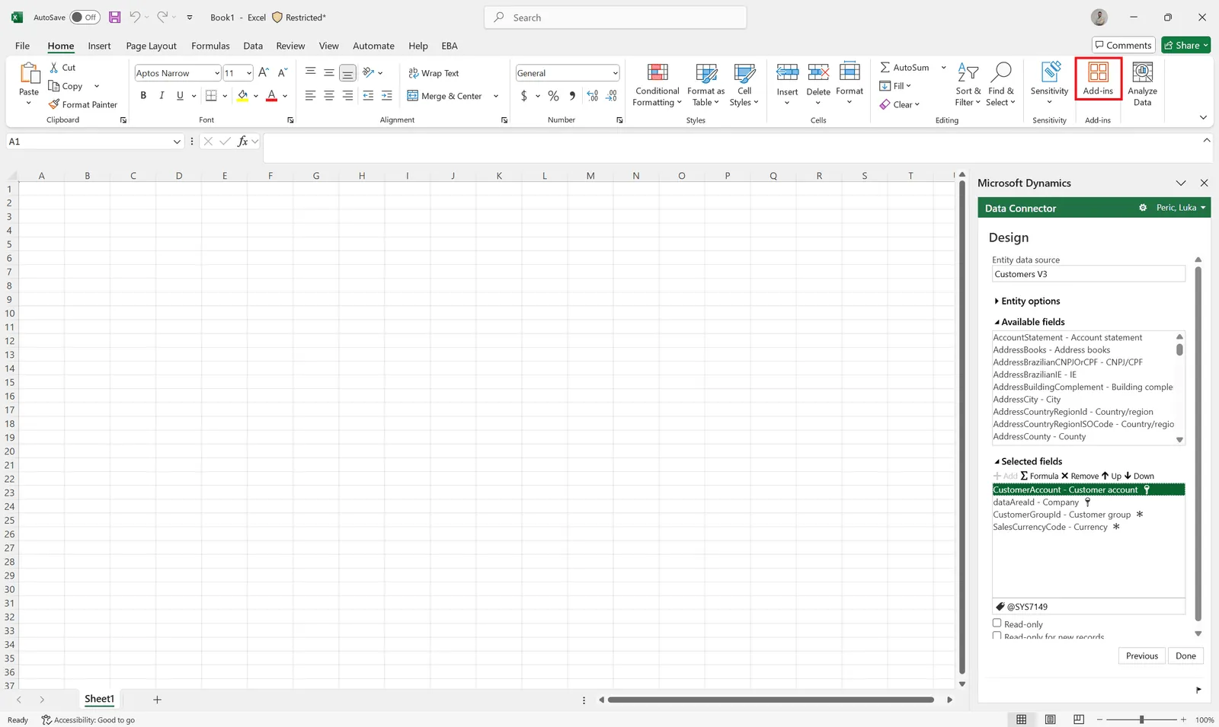Image resolution: width=1219 pixels, height=727 pixels.
Task: Switch to Page Layout view in status bar
Action: tap(1050, 719)
